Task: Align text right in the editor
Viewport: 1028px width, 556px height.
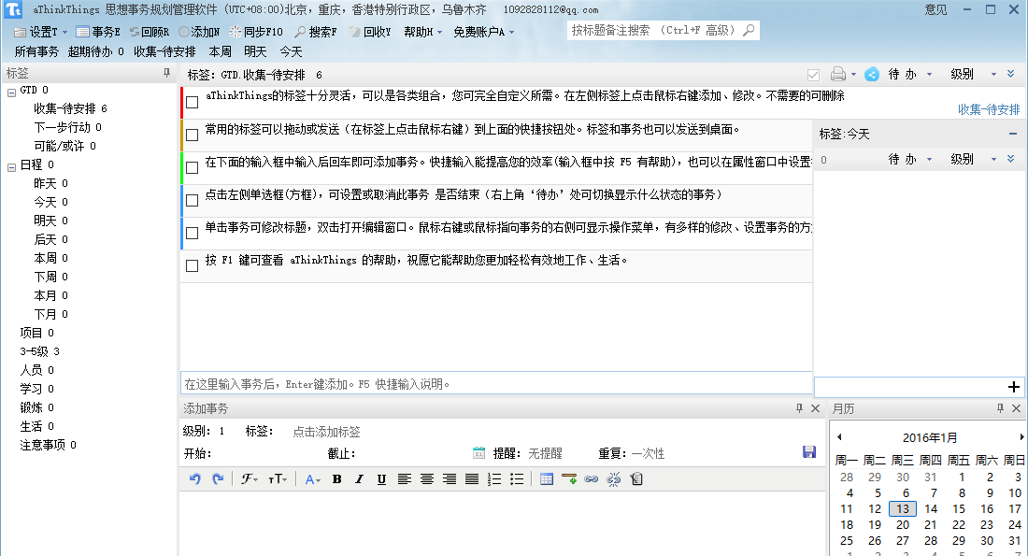Action: [x=450, y=479]
